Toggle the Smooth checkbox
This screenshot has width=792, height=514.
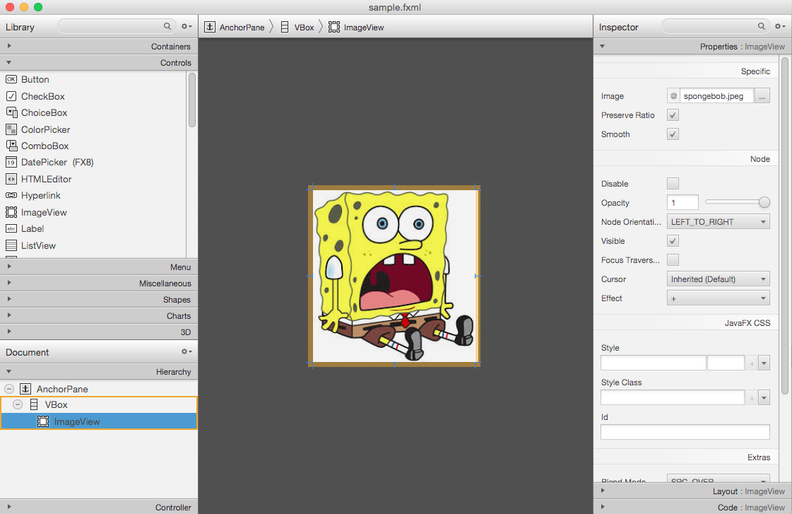(673, 134)
